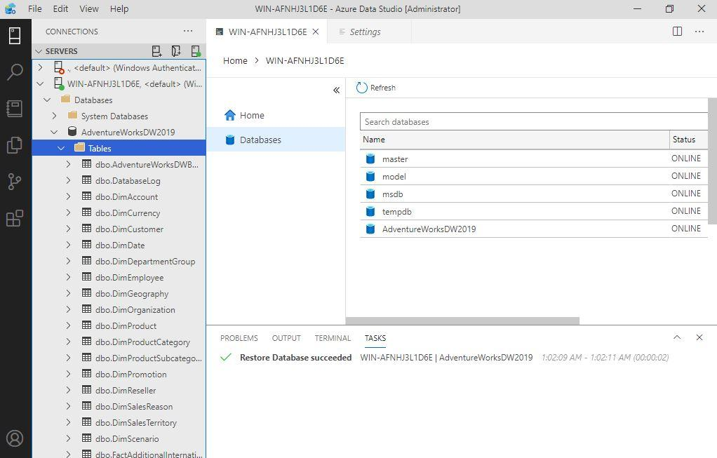This screenshot has height=458, width=717.
Task: Expand the dbo.DimCustomer table
Action: (68, 229)
